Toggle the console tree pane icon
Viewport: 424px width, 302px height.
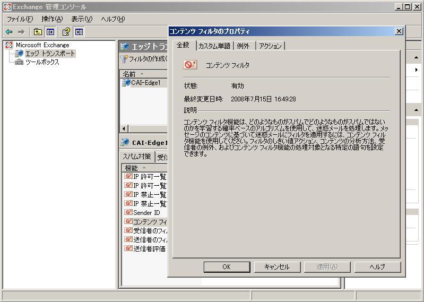50,32
